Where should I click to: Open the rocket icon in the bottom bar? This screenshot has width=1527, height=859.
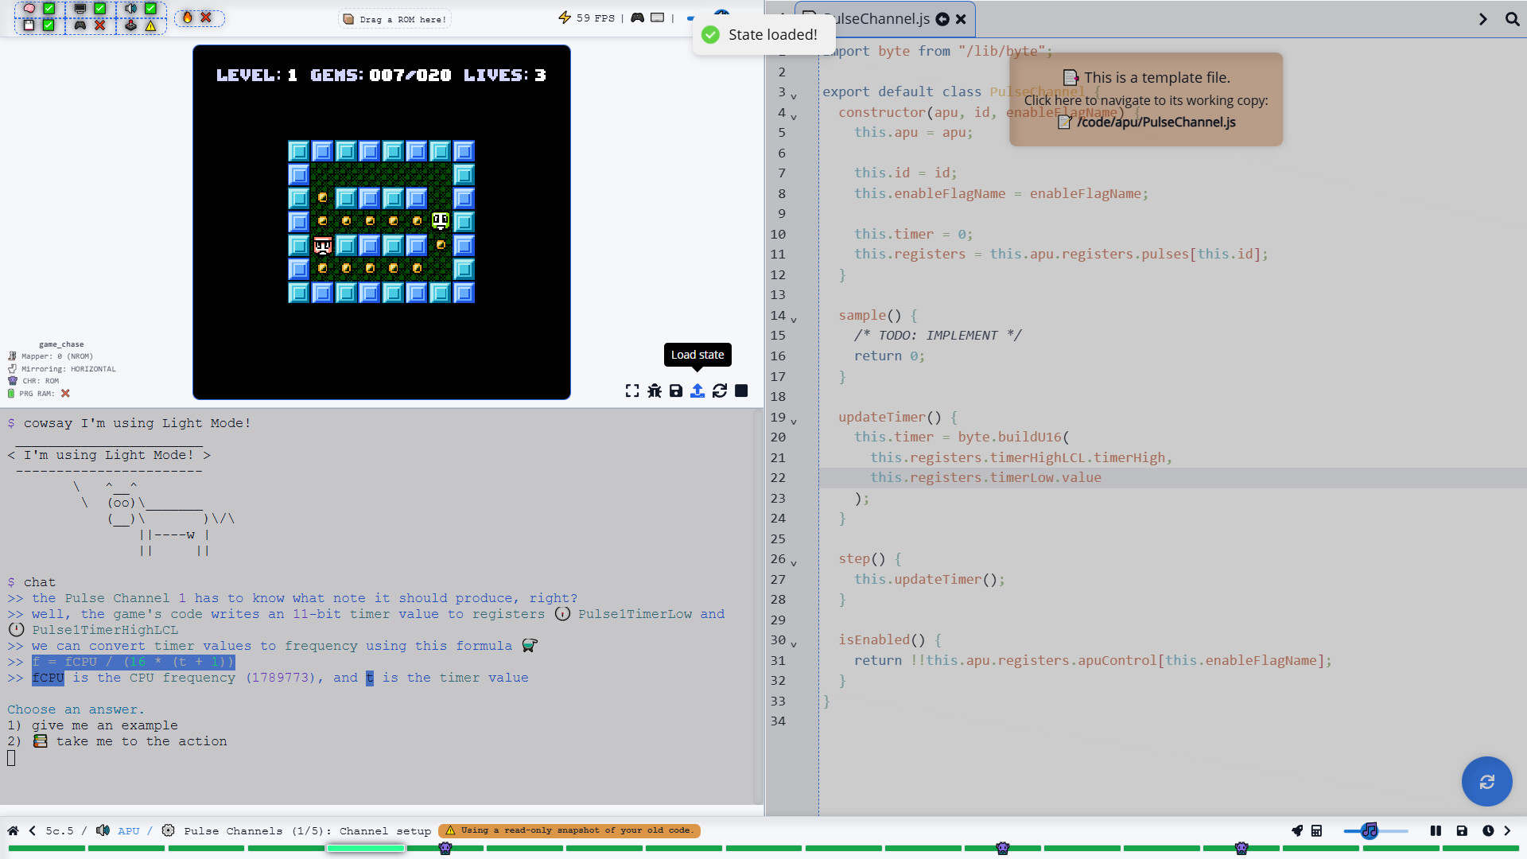pyautogui.click(x=1298, y=830)
